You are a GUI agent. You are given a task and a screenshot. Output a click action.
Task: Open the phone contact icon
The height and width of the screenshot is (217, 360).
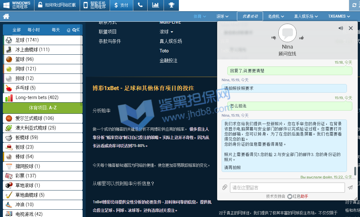tap(140, 5)
